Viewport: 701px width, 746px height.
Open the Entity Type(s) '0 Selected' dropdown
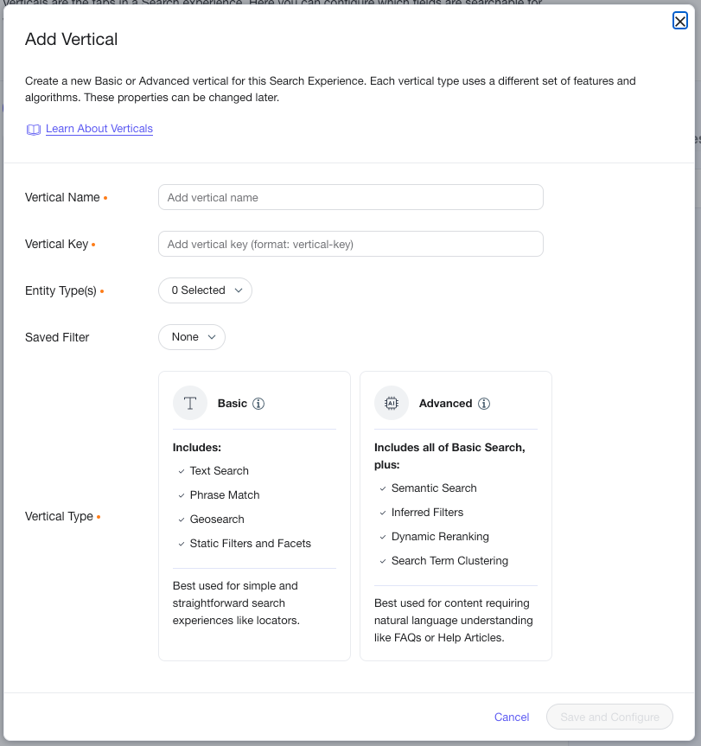205,290
